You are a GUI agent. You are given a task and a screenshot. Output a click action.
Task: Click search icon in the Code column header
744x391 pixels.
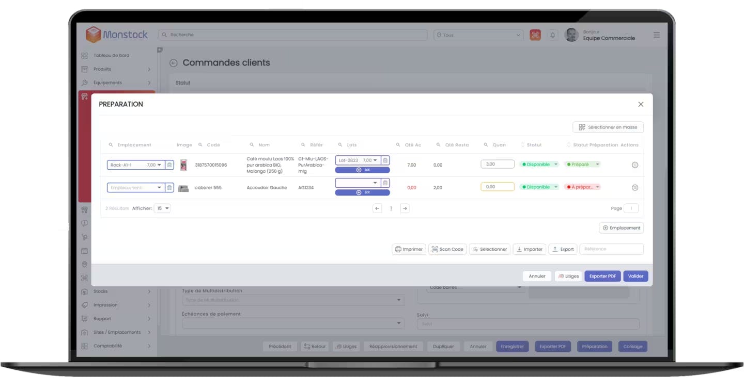(200, 145)
